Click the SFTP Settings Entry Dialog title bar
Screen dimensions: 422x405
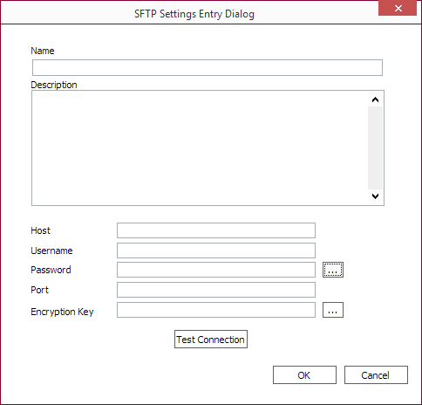(194, 14)
